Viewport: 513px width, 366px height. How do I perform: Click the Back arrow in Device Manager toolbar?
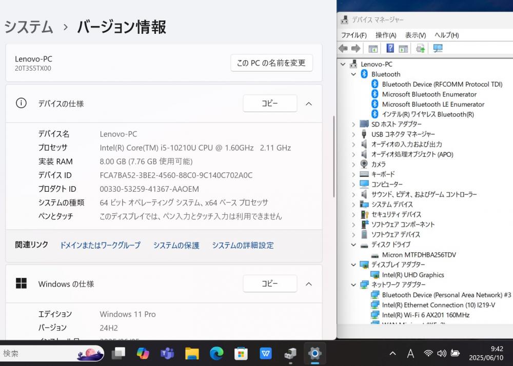[x=343, y=49]
